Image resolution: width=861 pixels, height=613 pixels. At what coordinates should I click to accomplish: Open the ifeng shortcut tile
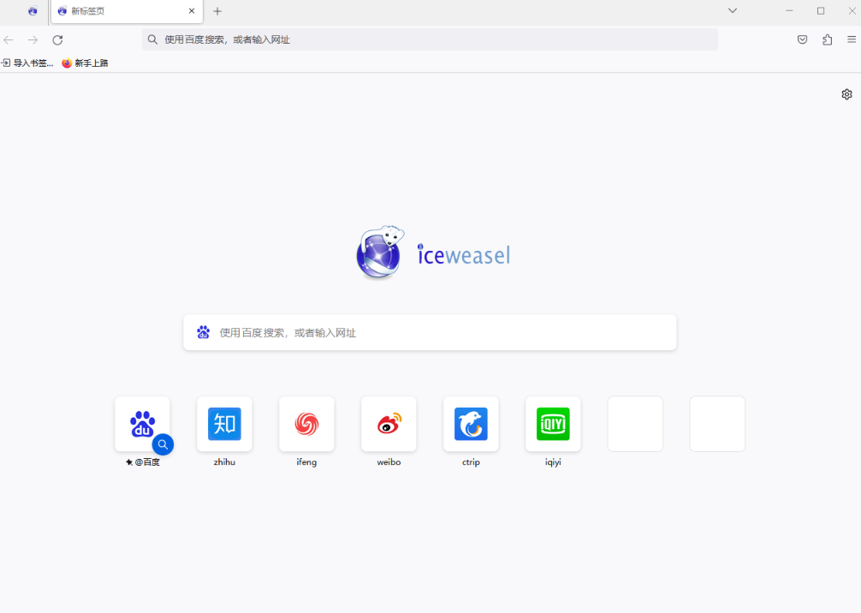click(x=306, y=424)
